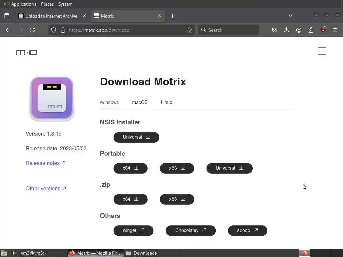Image resolution: width=343 pixels, height=257 pixels.
Task: Open the Firefox account menu
Action: coord(299,30)
